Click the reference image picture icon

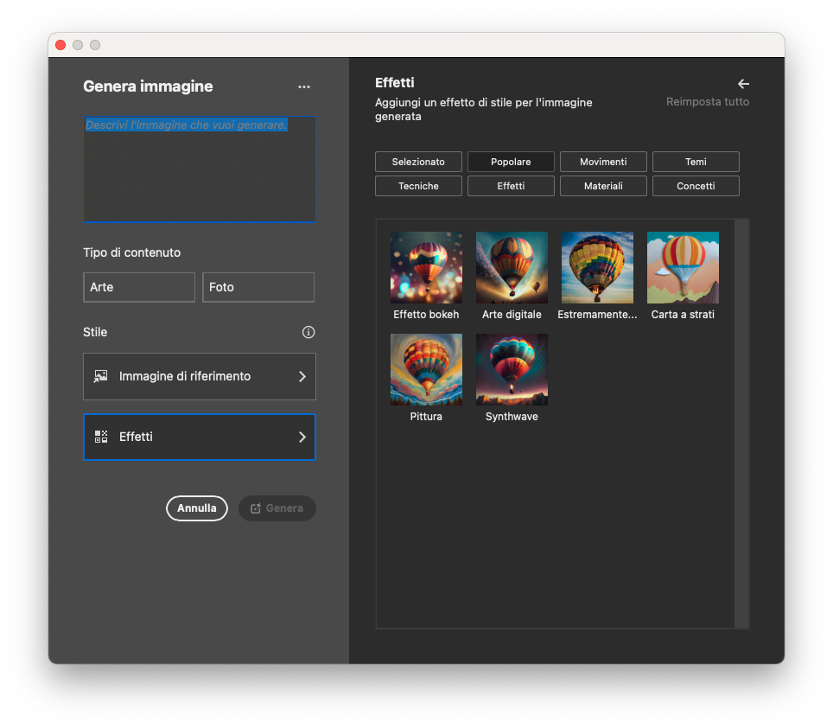tap(101, 376)
